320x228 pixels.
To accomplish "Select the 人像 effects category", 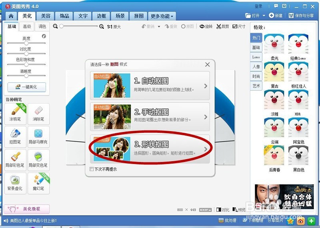I will pos(256,67).
